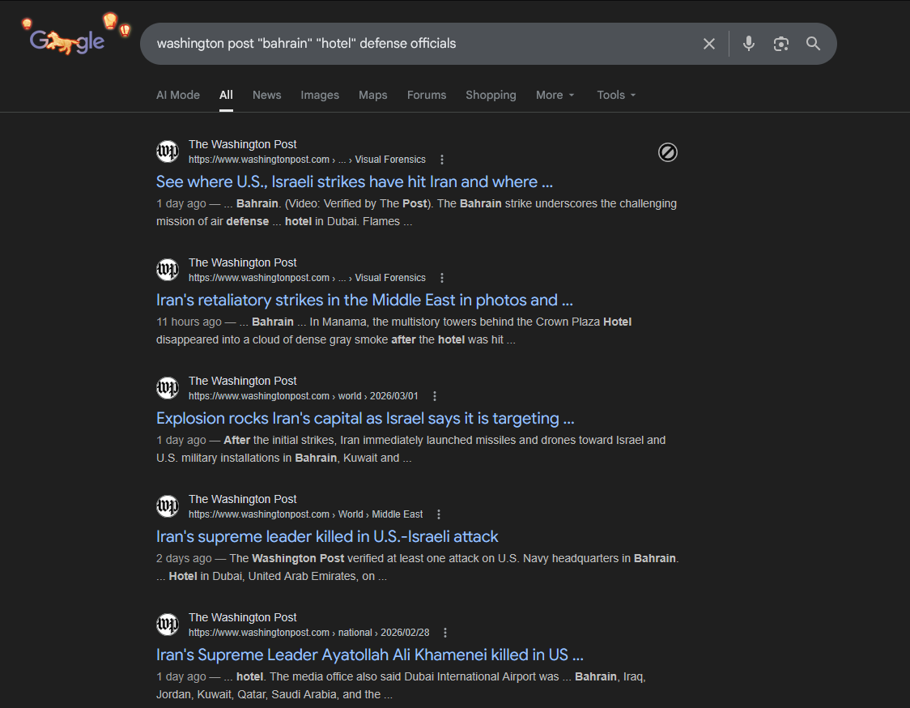Start voice search with the microphone icon
This screenshot has width=910, height=708.
[749, 44]
